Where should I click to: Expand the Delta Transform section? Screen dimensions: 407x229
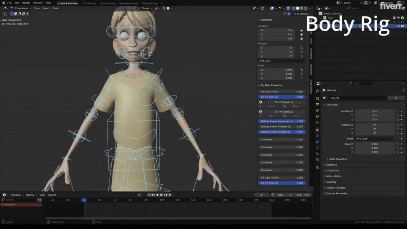tap(337, 159)
